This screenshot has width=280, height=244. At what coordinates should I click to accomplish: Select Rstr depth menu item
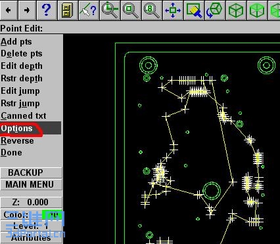22,79
